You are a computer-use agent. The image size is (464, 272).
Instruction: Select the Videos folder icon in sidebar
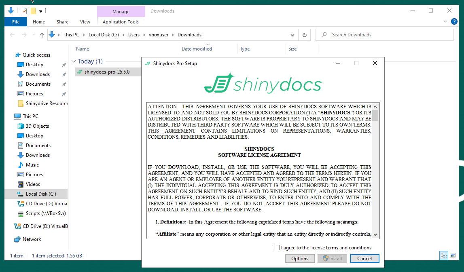click(21, 184)
